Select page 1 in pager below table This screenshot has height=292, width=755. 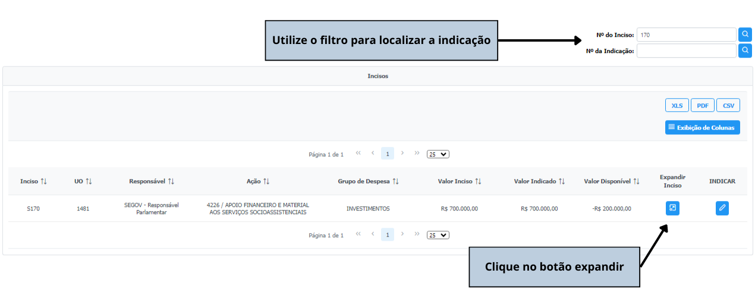(x=387, y=235)
